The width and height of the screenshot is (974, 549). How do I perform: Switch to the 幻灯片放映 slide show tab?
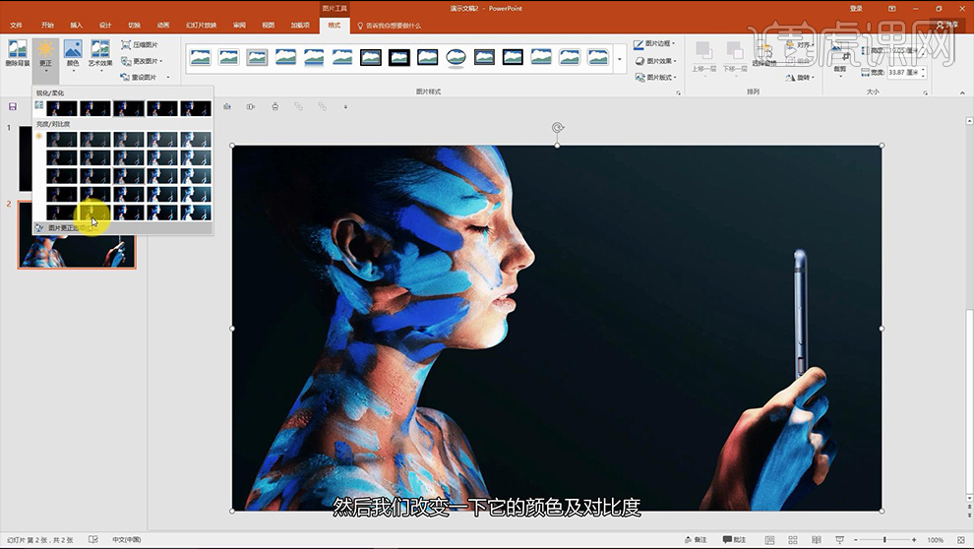click(x=202, y=26)
